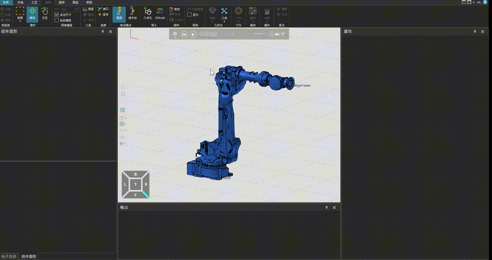Image resolution: width=492 pixels, height=260 pixels.
Task: Click the diamond-shaped features icon
Action: tap(212, 12)
